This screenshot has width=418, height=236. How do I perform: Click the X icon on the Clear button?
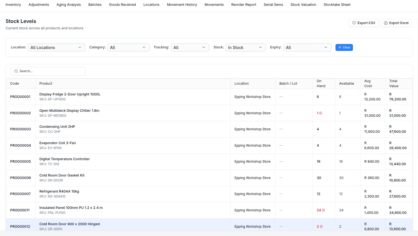340,48
